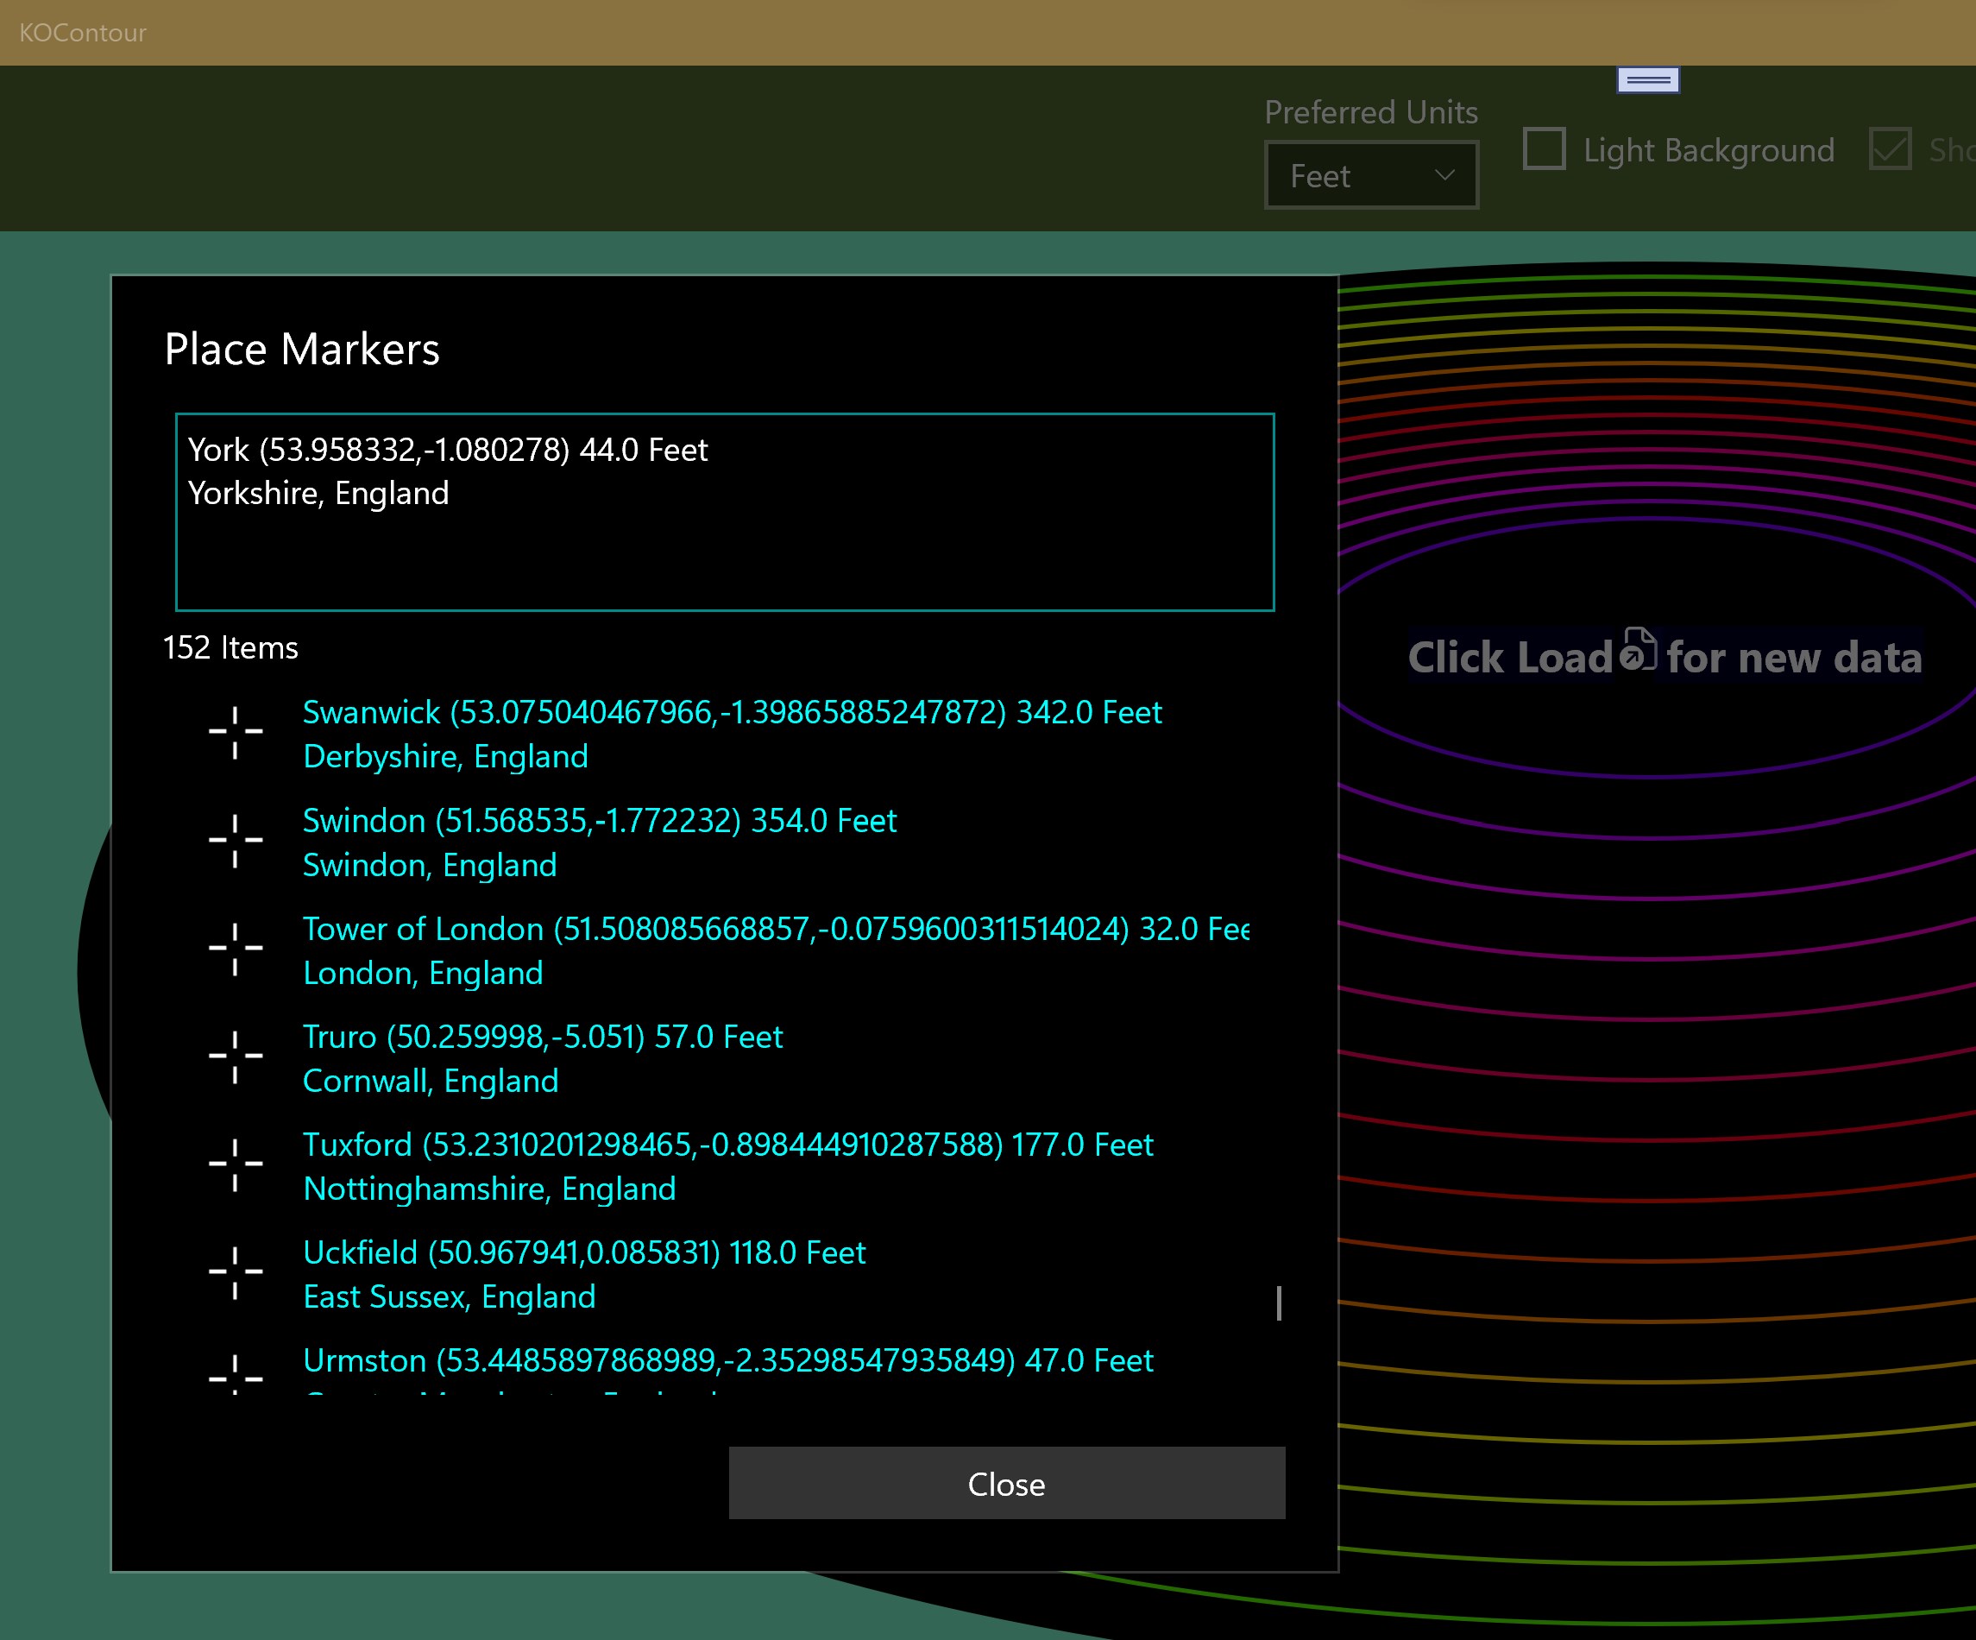Click the York marker details text box
1976x1640 pixels.
pyautogui.click(x=725, y=512)
